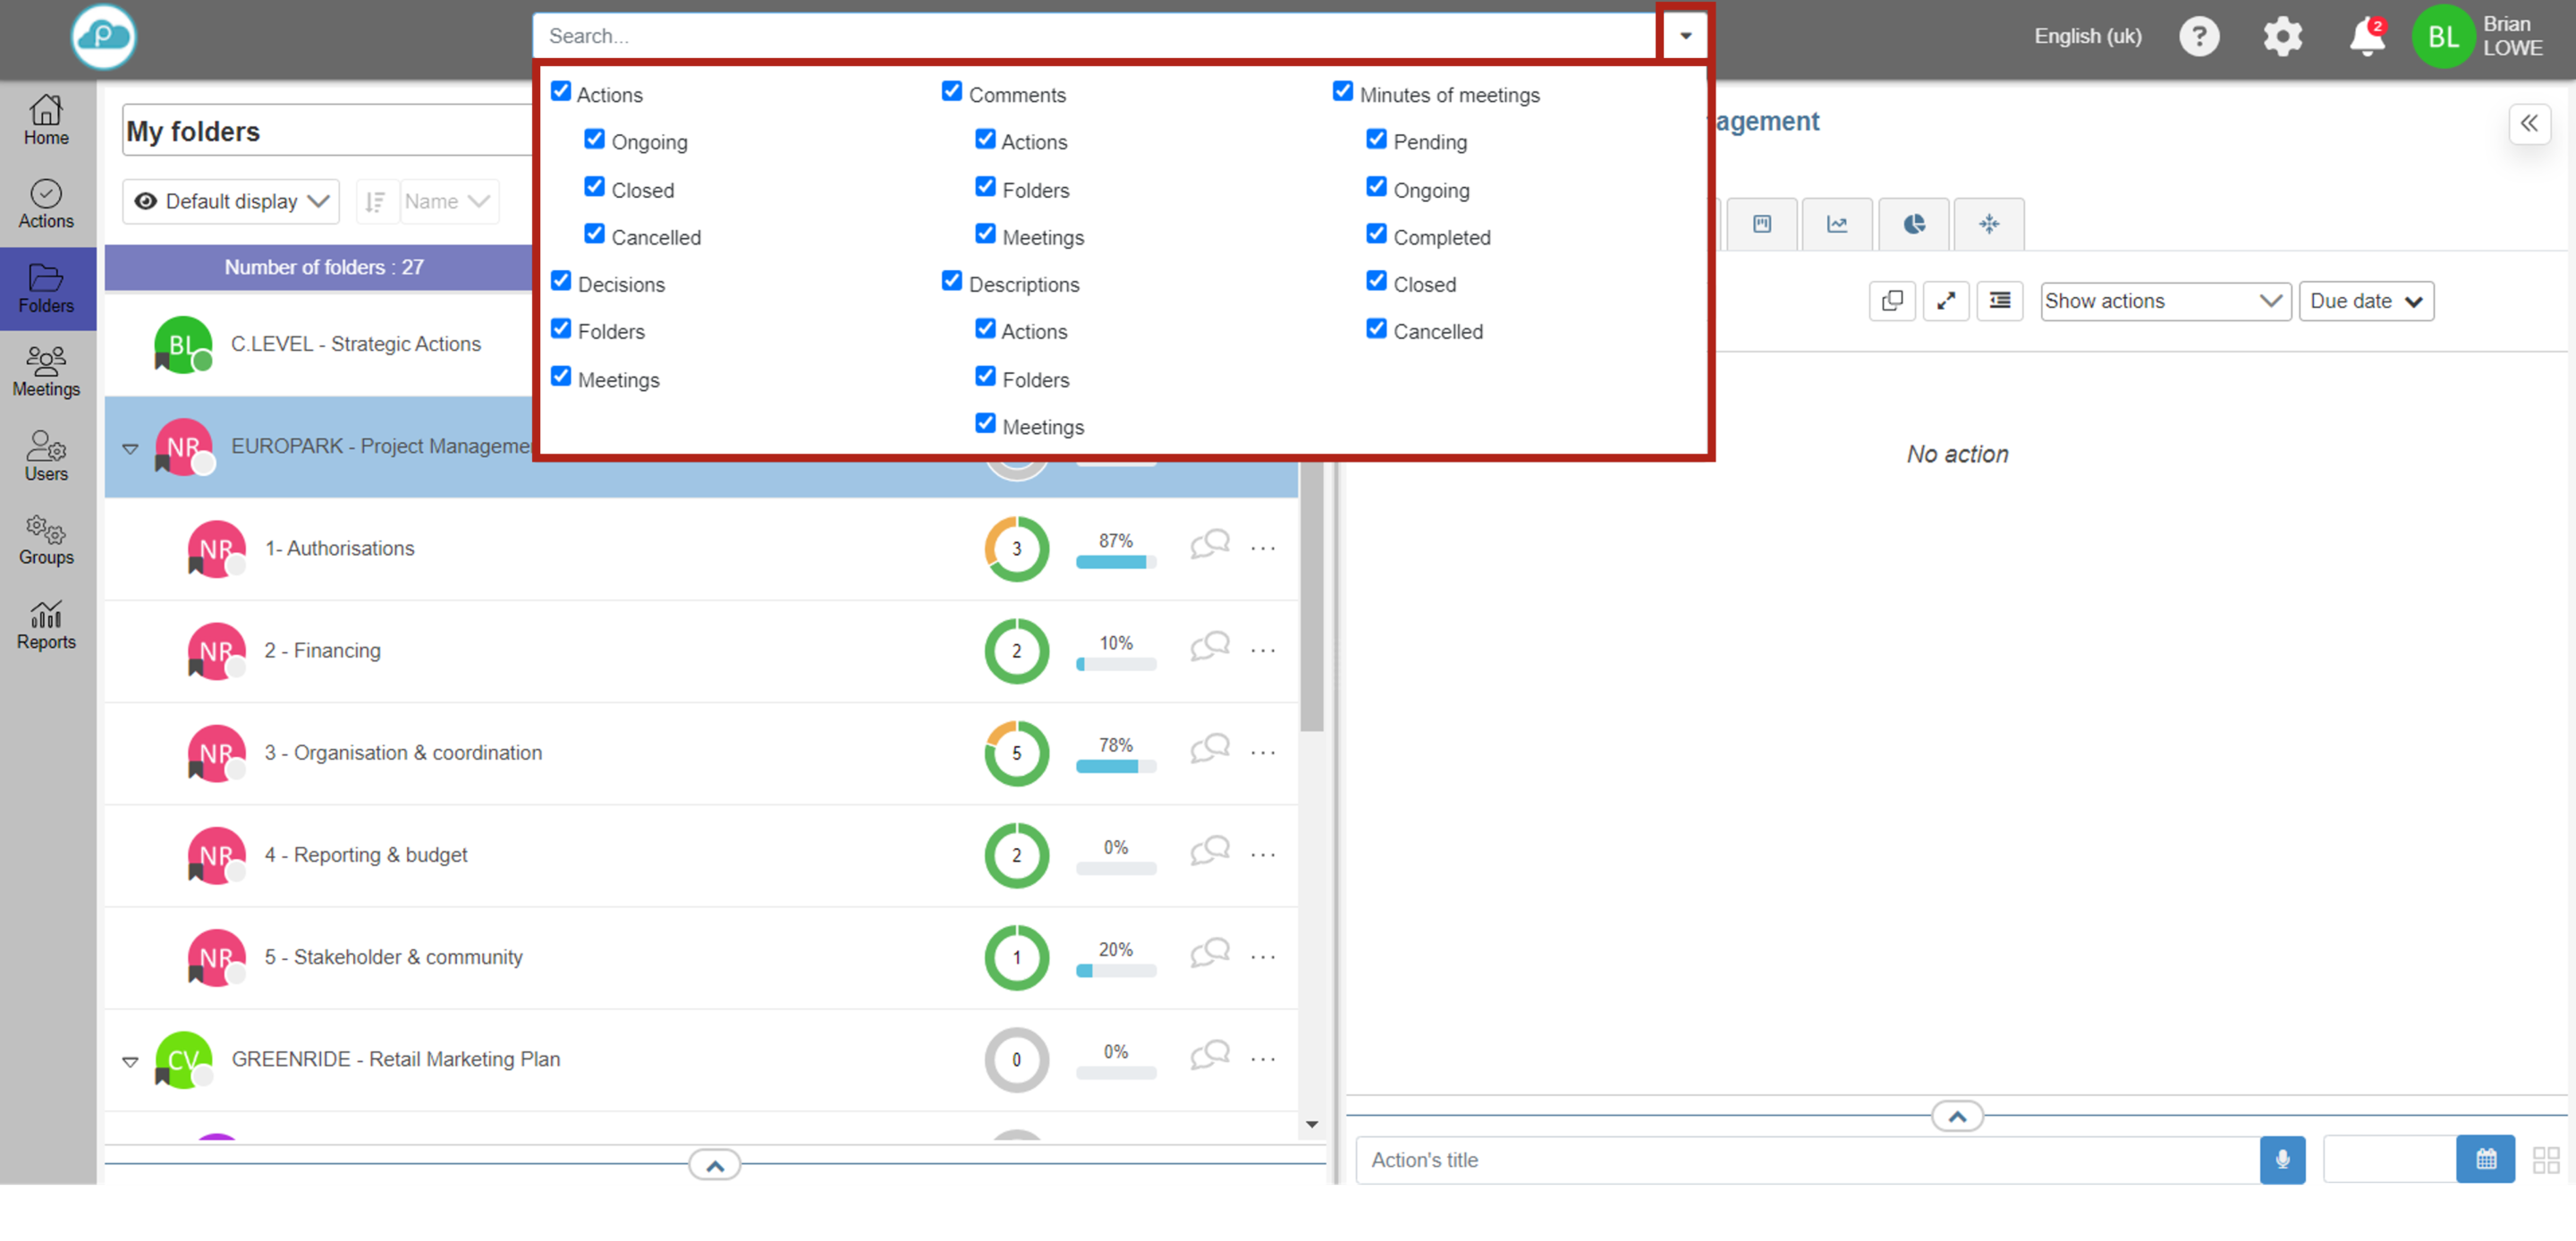The image size is (2576, 1241).
Task: Collapse the EUROPARK folder tree
Action: tap(130, 448)
